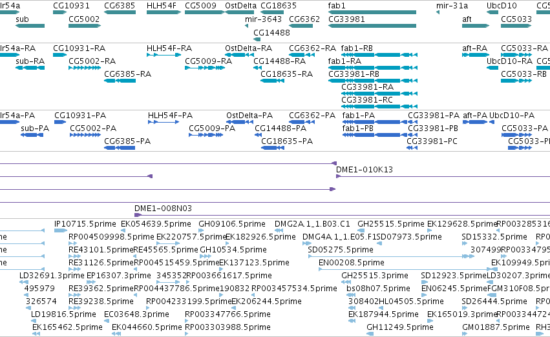
Task: Click the GH25515.3prime EST label
Action: pos(375,276)
